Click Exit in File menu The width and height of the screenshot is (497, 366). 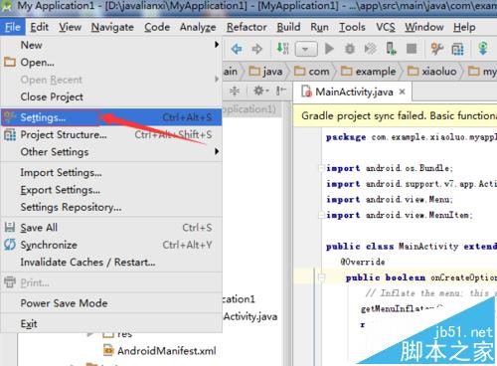click(x=111, y=323)
